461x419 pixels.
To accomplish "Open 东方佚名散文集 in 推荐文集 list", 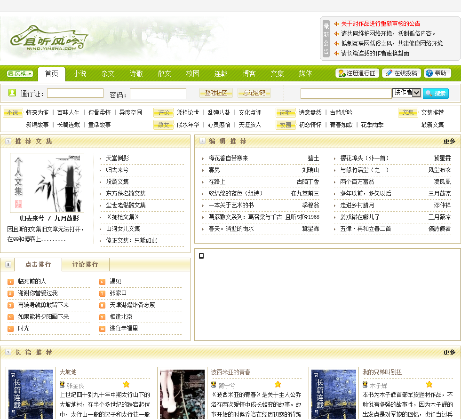I will coord(126,193).
